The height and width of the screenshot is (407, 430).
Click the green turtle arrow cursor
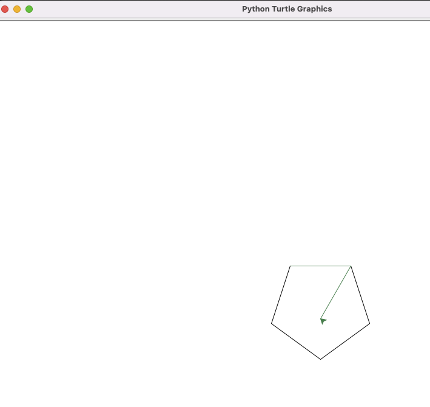point(323,321)
